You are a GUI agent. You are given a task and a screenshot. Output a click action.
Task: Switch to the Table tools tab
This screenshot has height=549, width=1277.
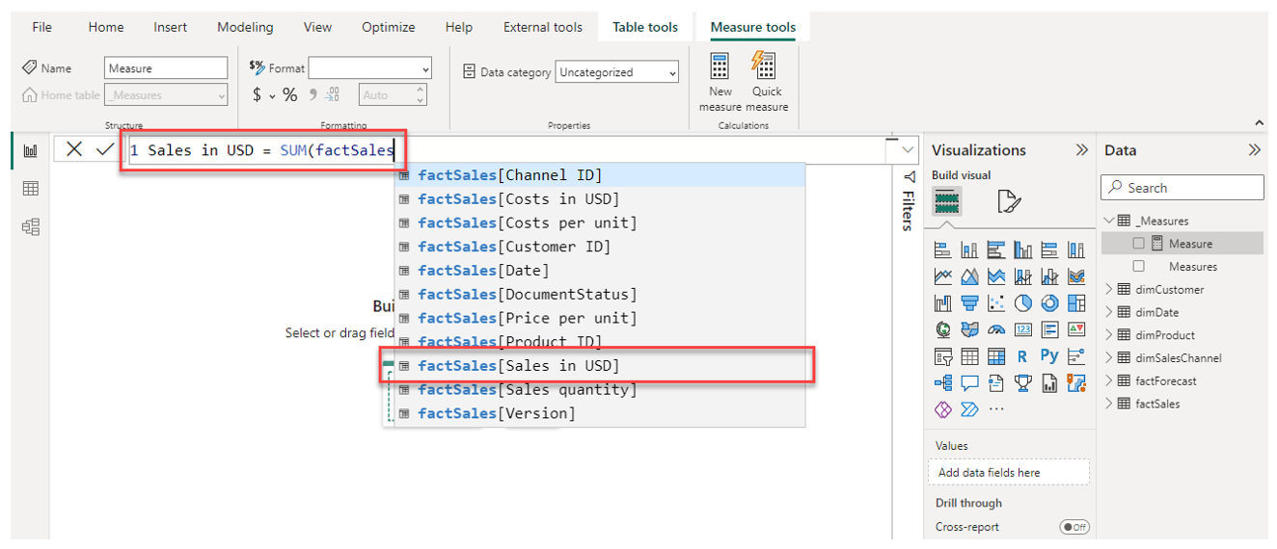[645, 27]
